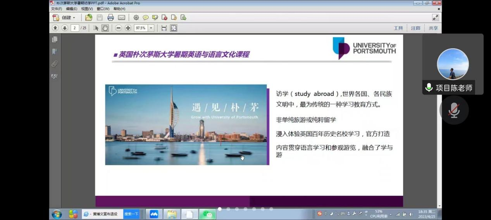The width and height of the screenshot is (491, 220).
Task: Toggle the muted microphone button
Action: [454, 110]
